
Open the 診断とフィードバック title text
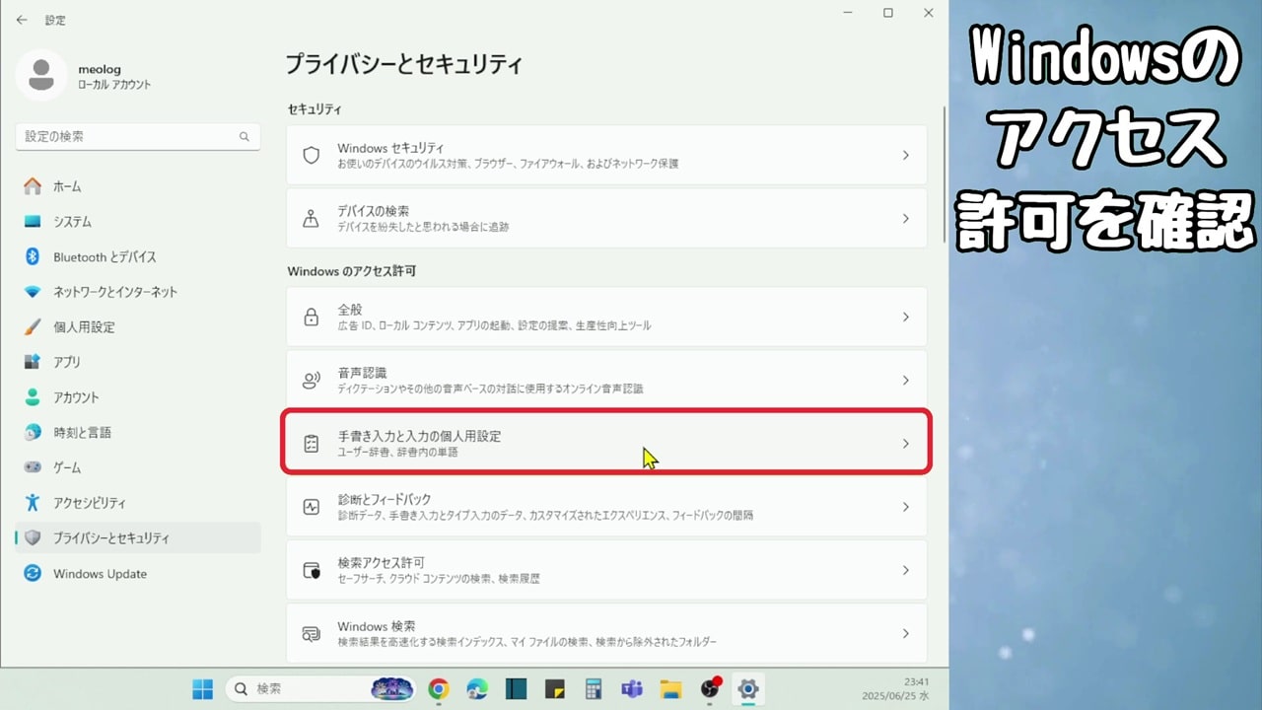385,499
